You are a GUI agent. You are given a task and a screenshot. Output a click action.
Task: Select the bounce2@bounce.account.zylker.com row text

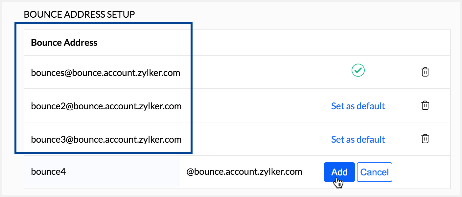click(x=106, y=106)
